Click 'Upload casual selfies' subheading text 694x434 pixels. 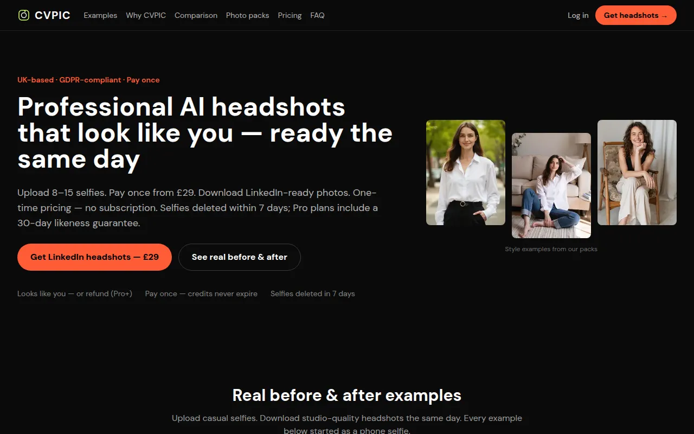347,424
